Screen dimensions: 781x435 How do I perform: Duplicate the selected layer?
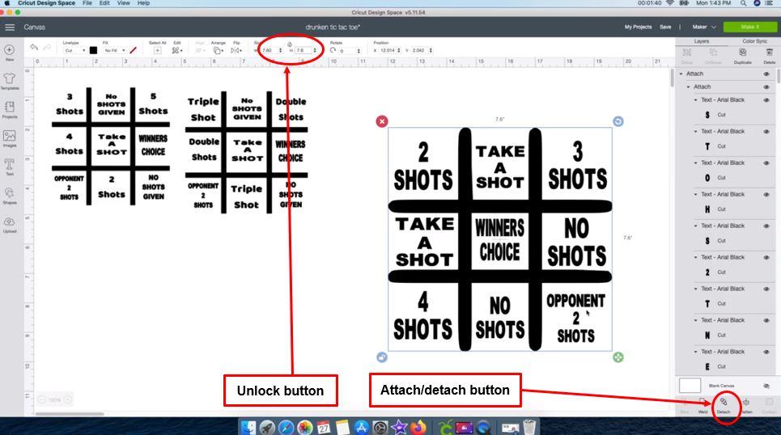tap(743, 55)
